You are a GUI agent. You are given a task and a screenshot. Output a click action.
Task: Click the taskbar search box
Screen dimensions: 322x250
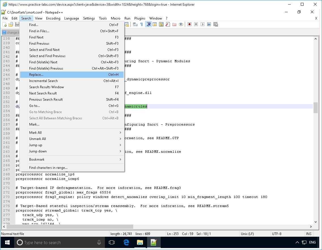click(60, 243)
